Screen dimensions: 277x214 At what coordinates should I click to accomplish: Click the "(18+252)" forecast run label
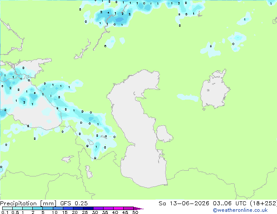[263, 204]
